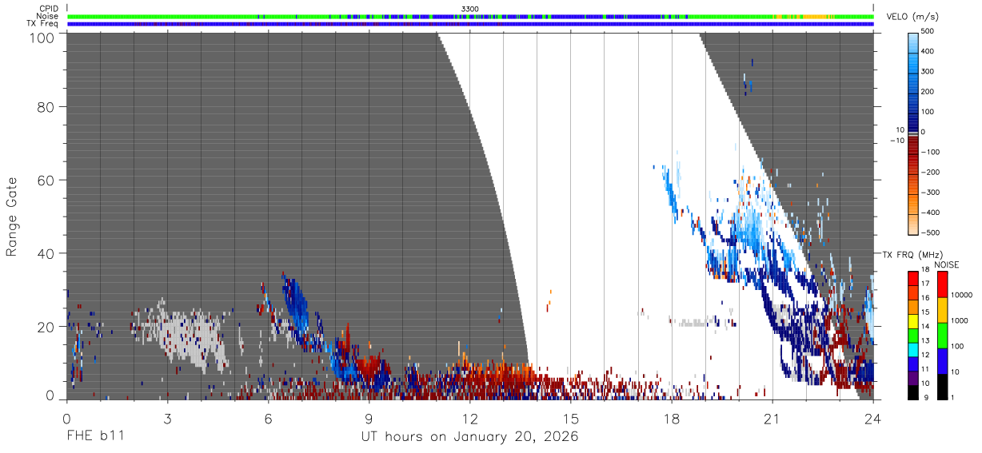Click the 18 UT hour tick label
This screenshot has height=453, width=982.
pos(671,419)
